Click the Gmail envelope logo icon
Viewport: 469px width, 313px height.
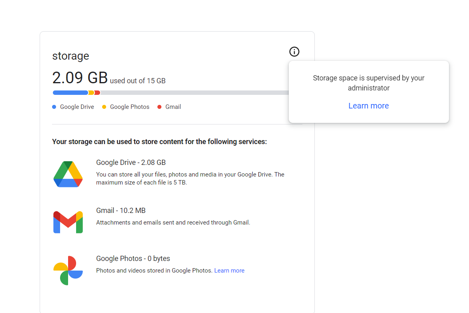tap(68, 222)
